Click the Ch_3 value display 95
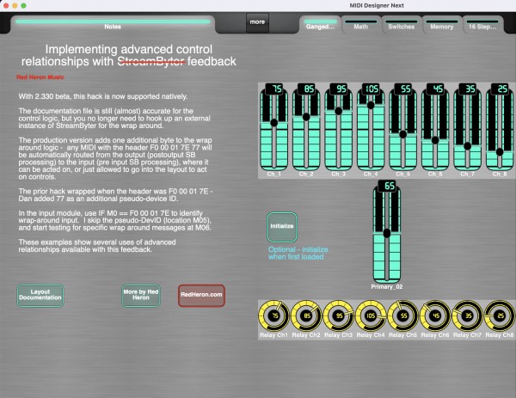Screen dimensions: 516x398 (x=339, y=89)
